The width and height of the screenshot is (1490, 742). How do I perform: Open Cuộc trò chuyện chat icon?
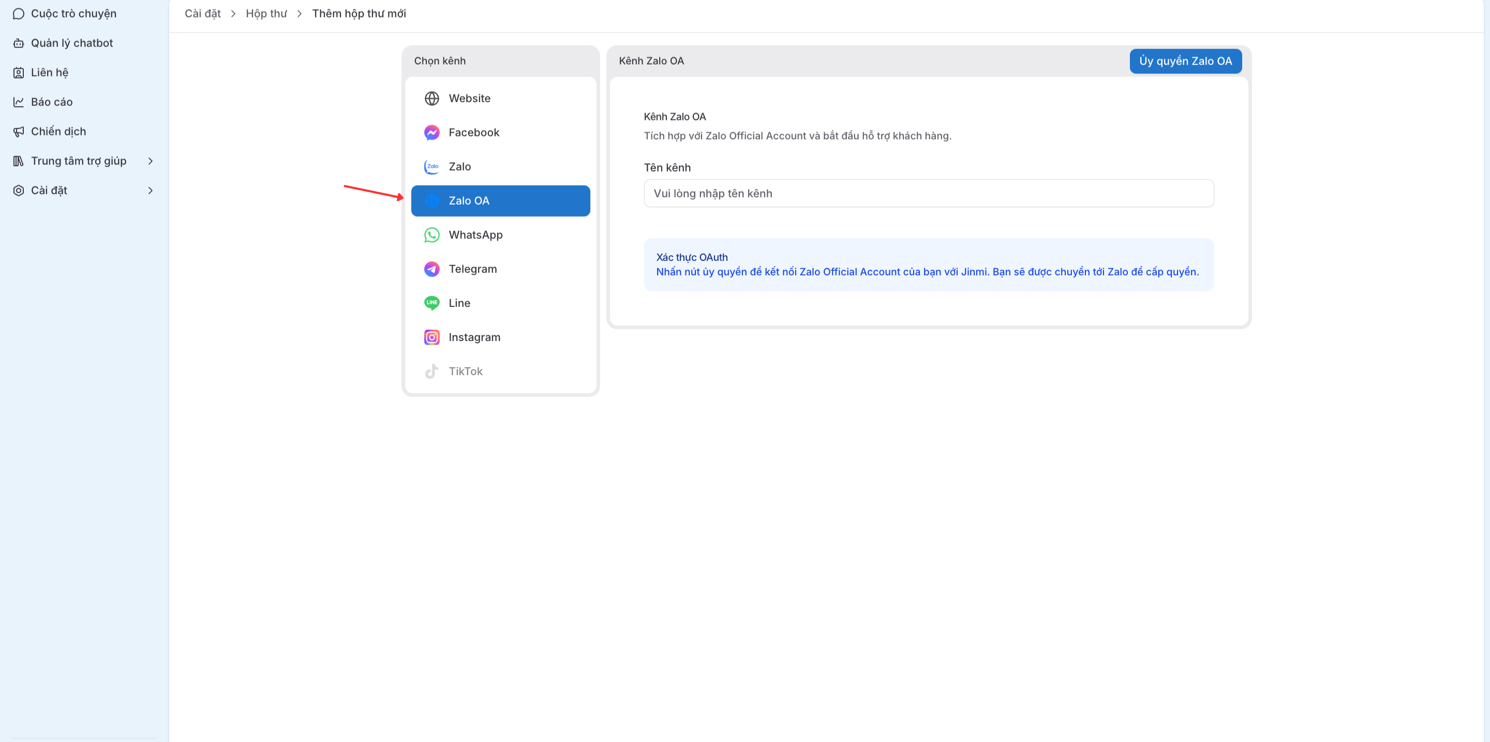pyautogui.click(x=19, y=13)
